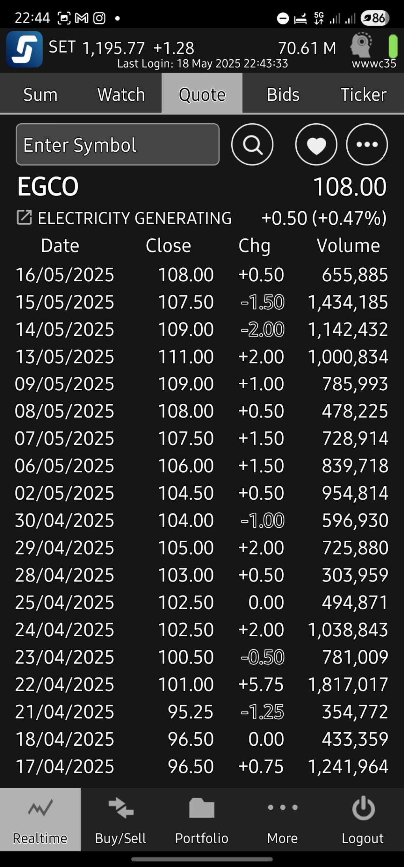Tap the green connection status indicator

pos(393,47)
